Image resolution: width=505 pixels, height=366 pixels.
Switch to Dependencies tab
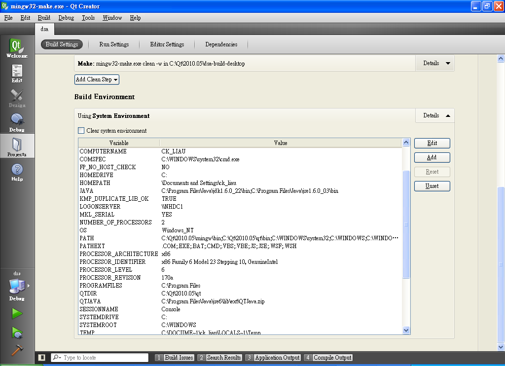click(x=221, y=44)
